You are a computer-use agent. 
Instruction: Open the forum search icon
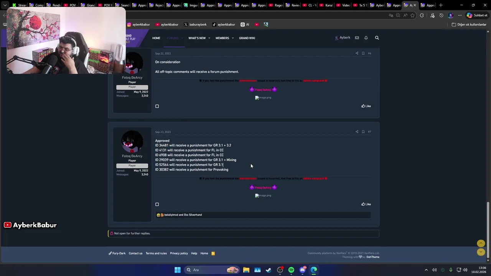pyautogui.click(x=377, y=38)
